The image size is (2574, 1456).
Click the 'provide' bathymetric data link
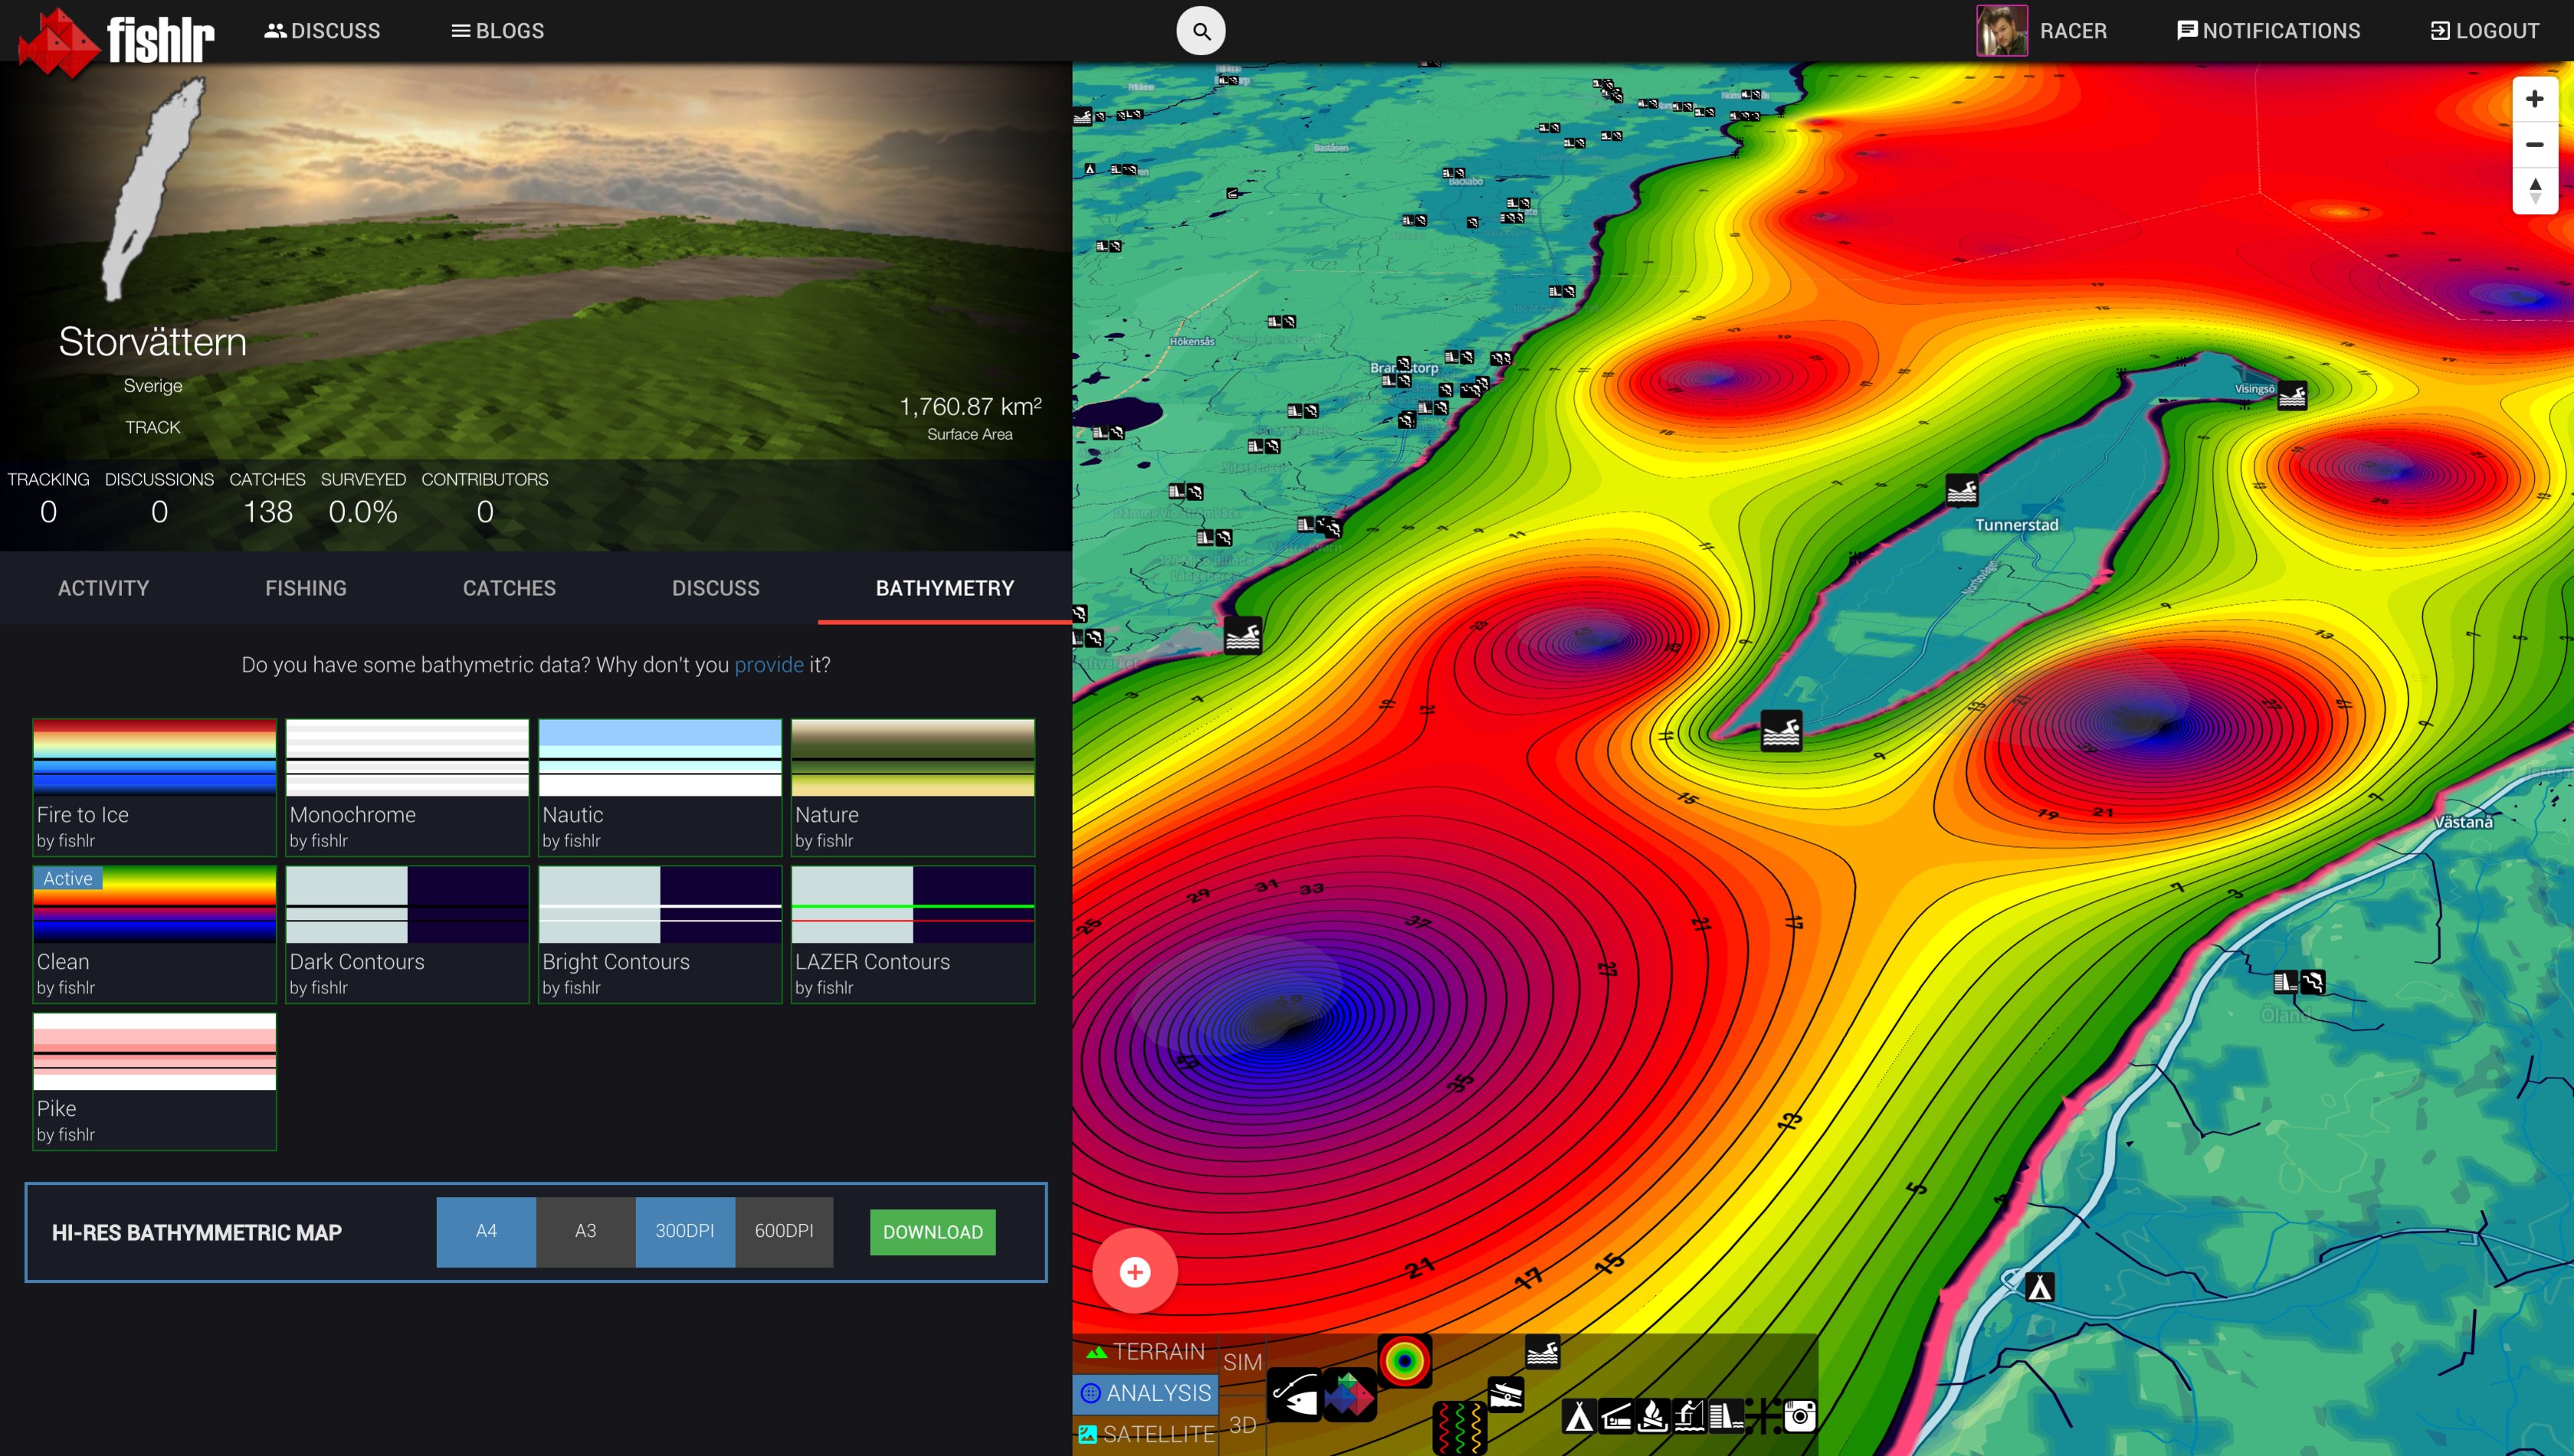coord(769,665)
